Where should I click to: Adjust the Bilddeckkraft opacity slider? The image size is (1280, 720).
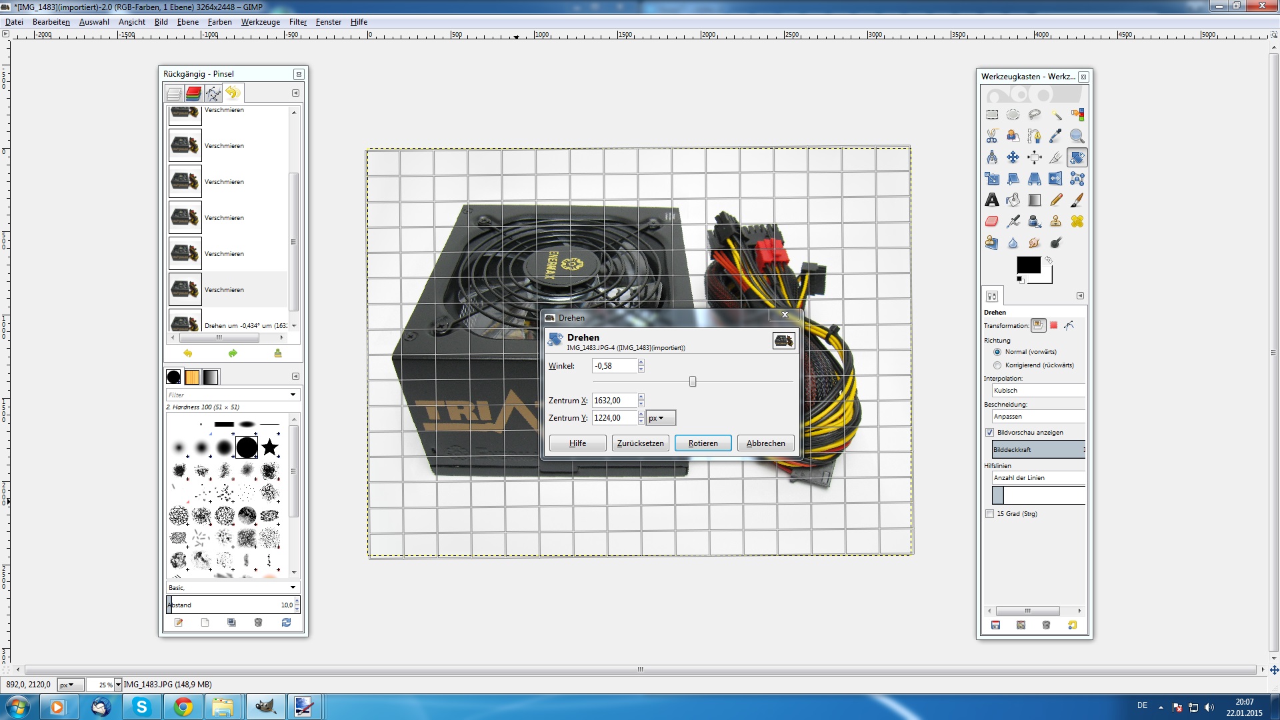(1039, 449)
